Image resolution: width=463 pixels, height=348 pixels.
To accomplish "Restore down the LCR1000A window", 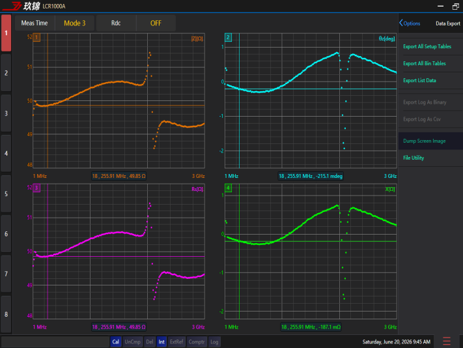I will click(x=456, y=7).
